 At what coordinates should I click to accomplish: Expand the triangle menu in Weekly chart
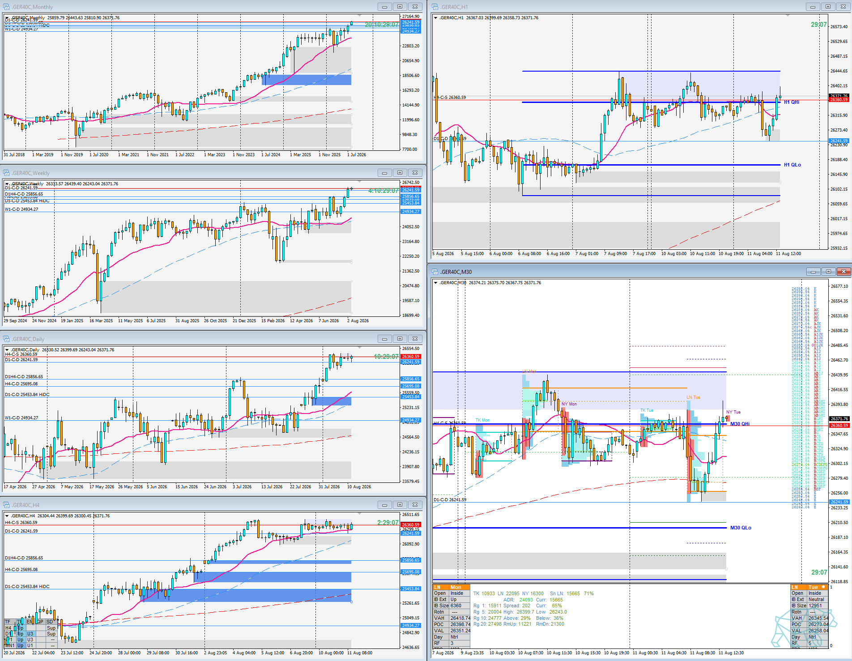[7, 184]
